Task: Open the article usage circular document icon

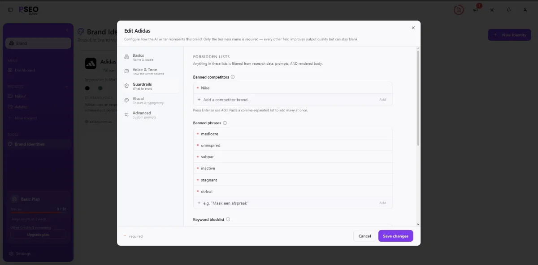Action: coord(458,10)
